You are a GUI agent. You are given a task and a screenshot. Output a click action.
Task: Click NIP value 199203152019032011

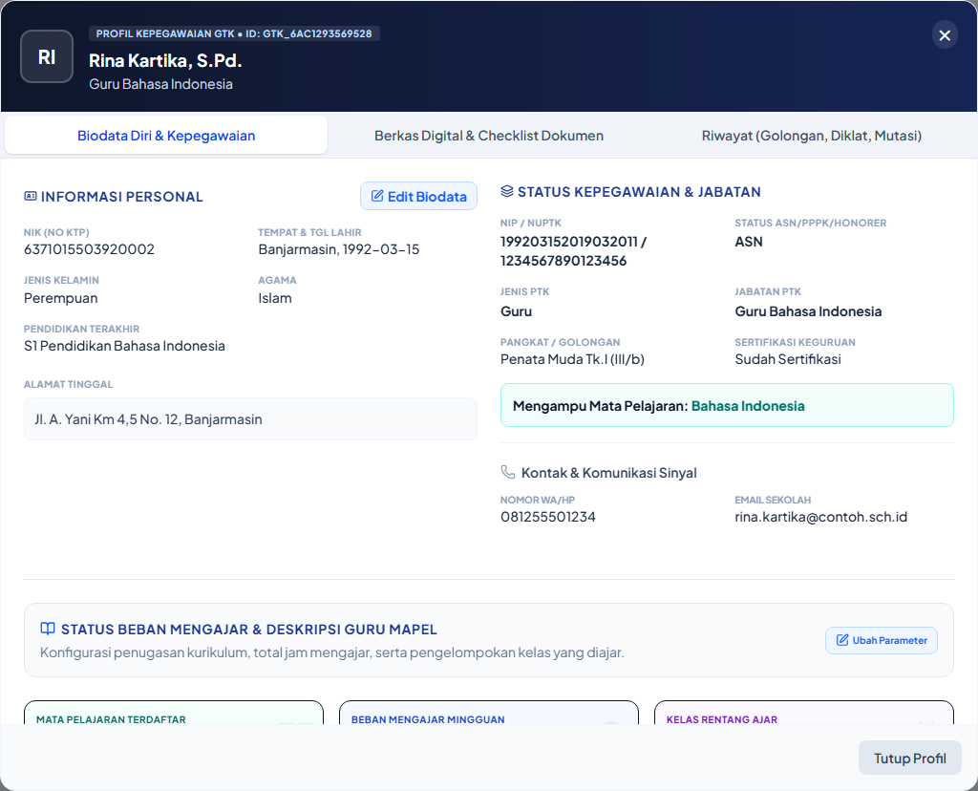[569, 242]
